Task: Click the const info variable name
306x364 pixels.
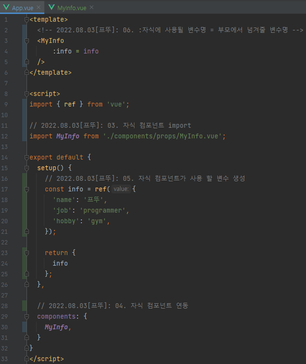Action: pos(76,189)
